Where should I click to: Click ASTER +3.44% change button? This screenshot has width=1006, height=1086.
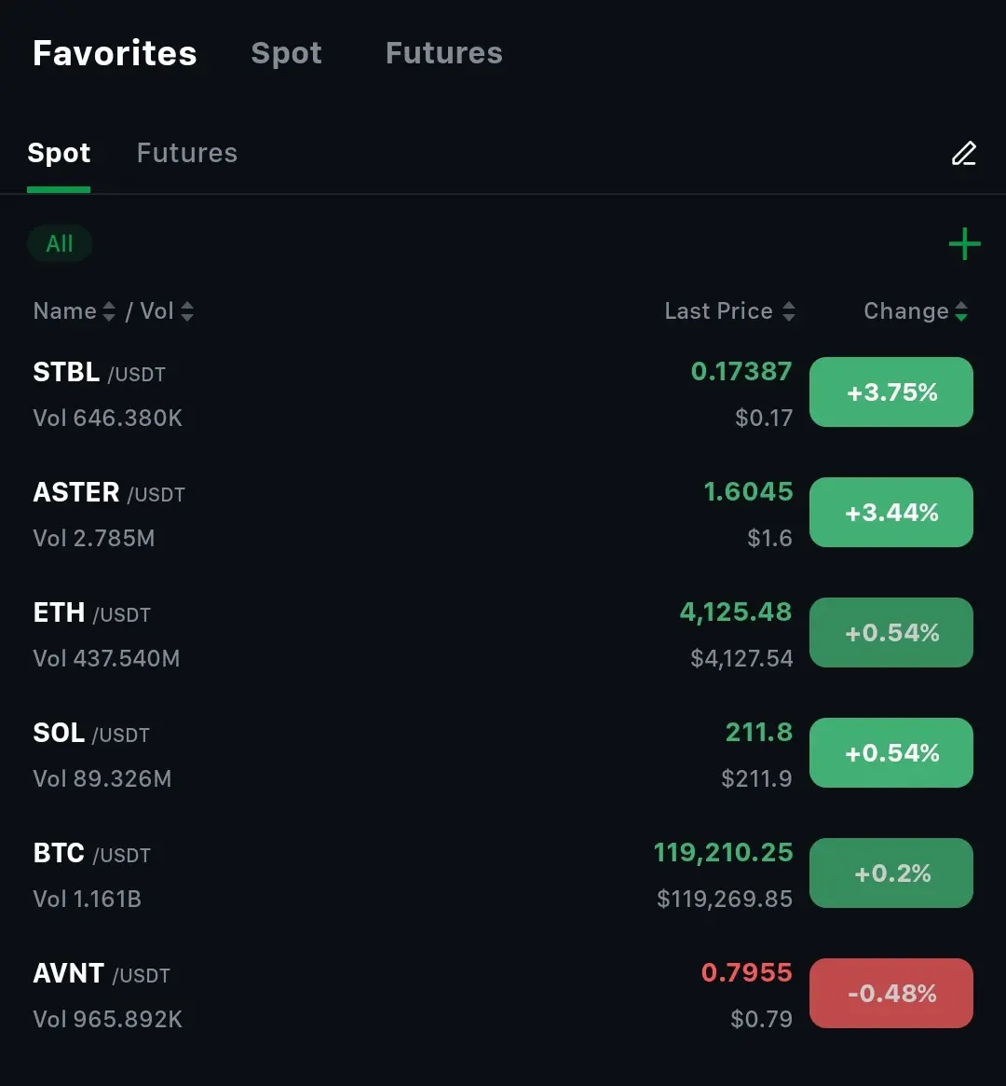pyautogui.click(x=890, y=513)
